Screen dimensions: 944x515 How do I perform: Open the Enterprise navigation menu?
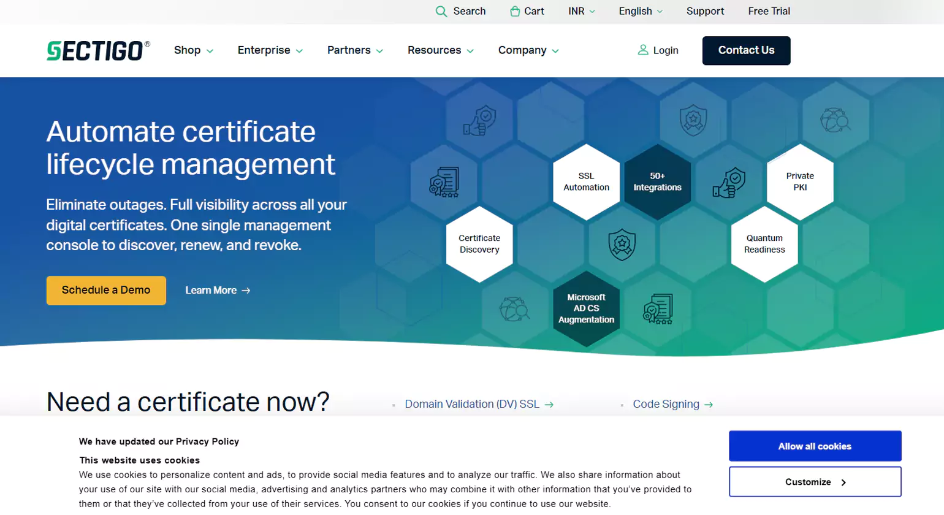pos(270,50)
